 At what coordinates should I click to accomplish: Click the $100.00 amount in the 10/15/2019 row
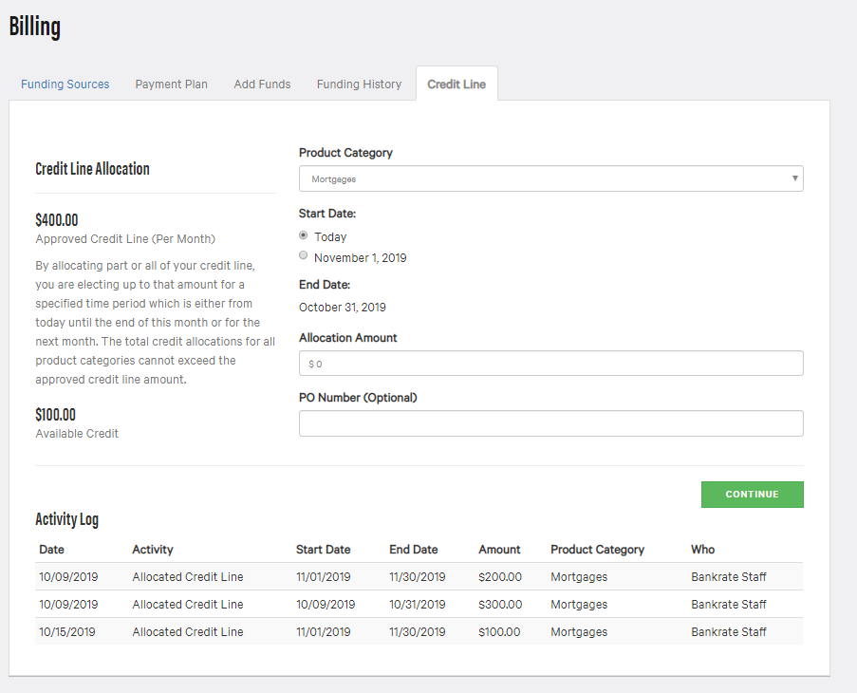click(499, 632)
